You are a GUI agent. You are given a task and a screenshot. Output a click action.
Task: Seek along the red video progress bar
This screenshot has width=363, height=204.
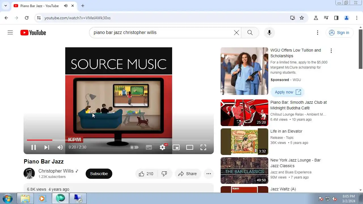click(119, 140)
